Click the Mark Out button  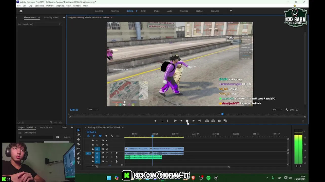(x=167, y=121)
